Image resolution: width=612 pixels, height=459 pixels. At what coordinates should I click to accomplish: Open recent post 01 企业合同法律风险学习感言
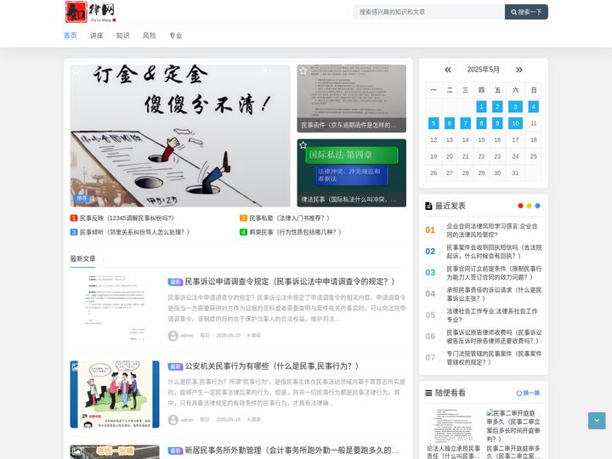pyautogui.click(x=494, y=230)
